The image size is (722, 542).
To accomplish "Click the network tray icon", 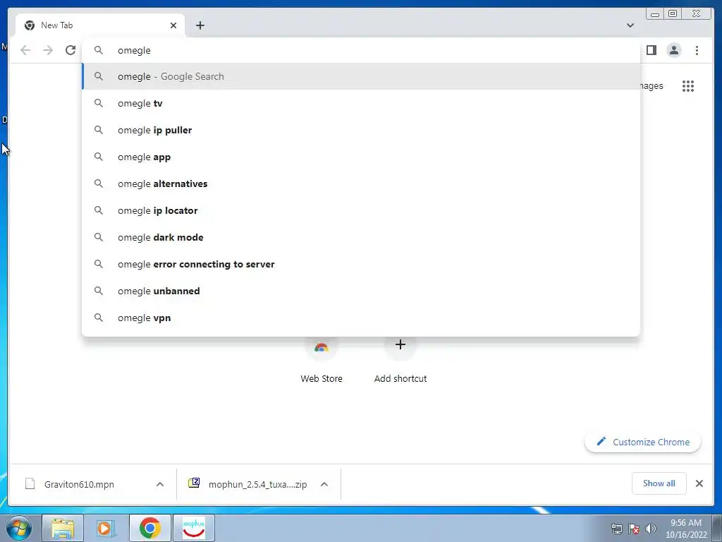I will 616,529.
